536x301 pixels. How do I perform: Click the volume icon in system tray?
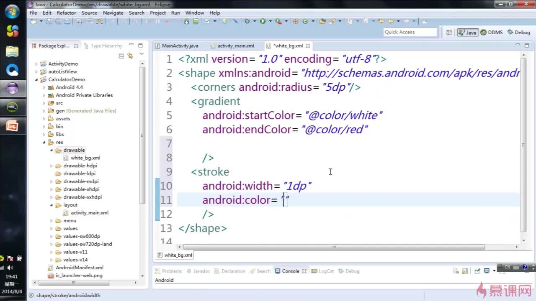[x=10, y=268]
